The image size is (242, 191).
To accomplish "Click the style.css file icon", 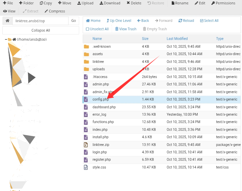I will click(86, 167).
